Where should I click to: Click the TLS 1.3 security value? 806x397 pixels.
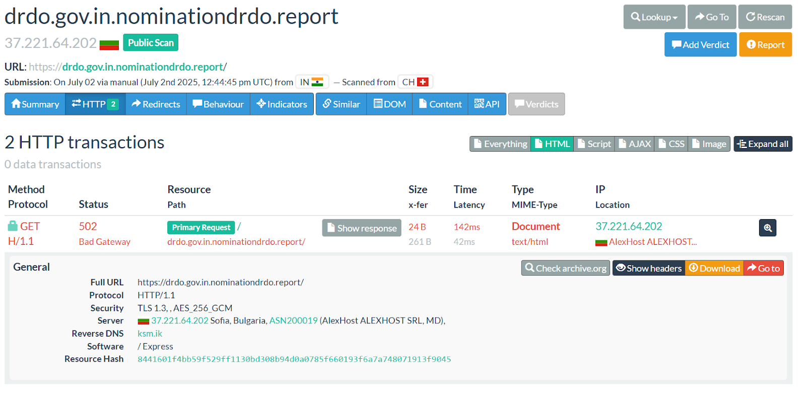[x=185, y=308]
